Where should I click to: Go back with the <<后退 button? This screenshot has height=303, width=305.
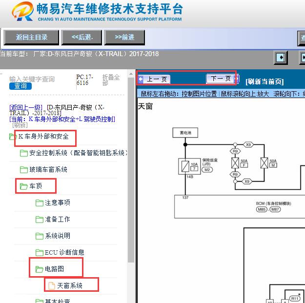(81, 38)
